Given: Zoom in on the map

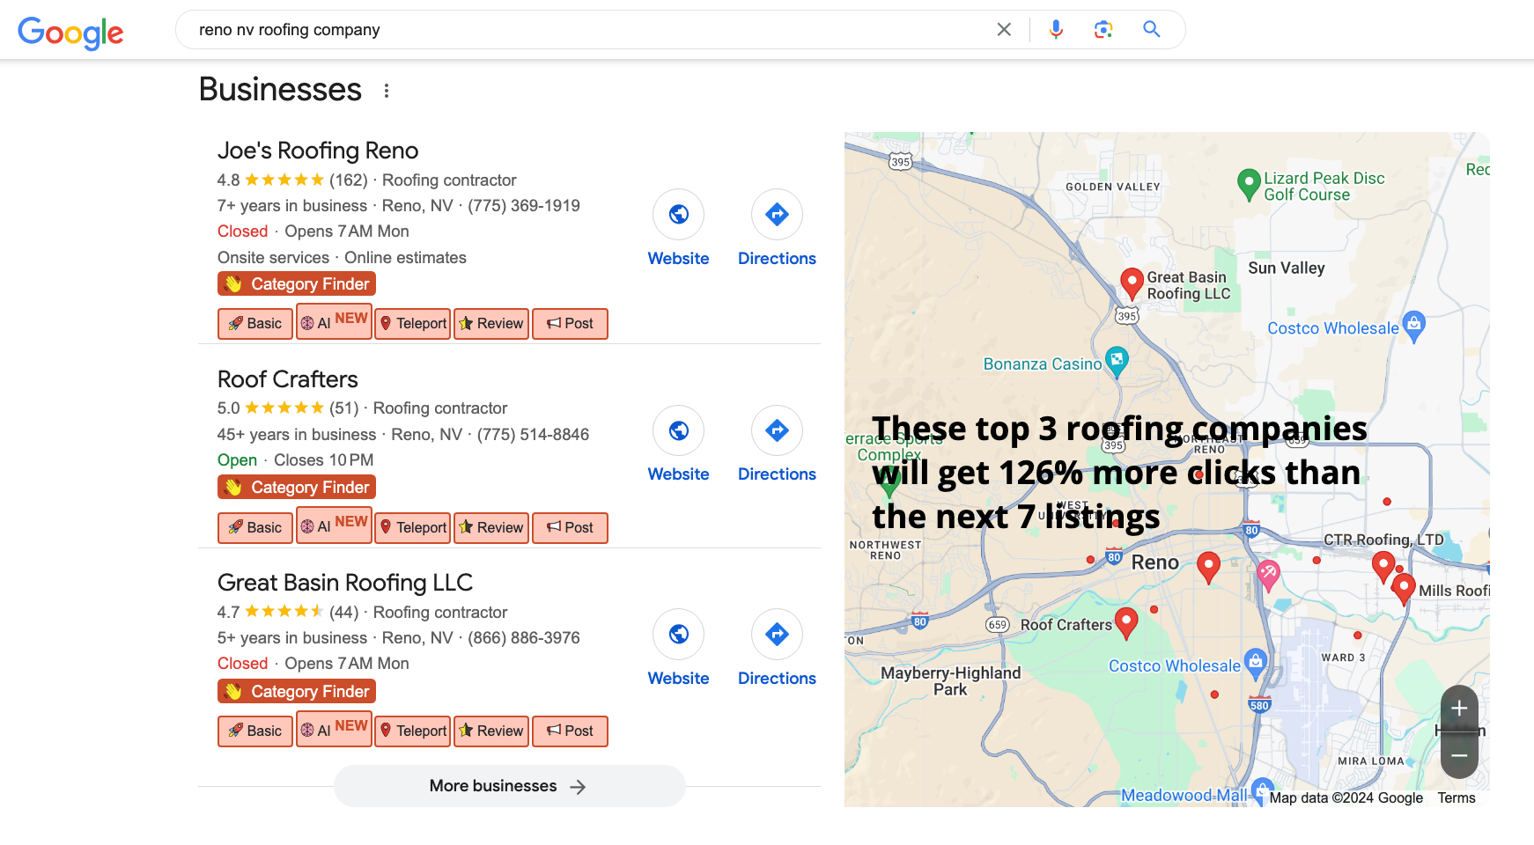Looking at the screenshot, I should point(1459,709).
